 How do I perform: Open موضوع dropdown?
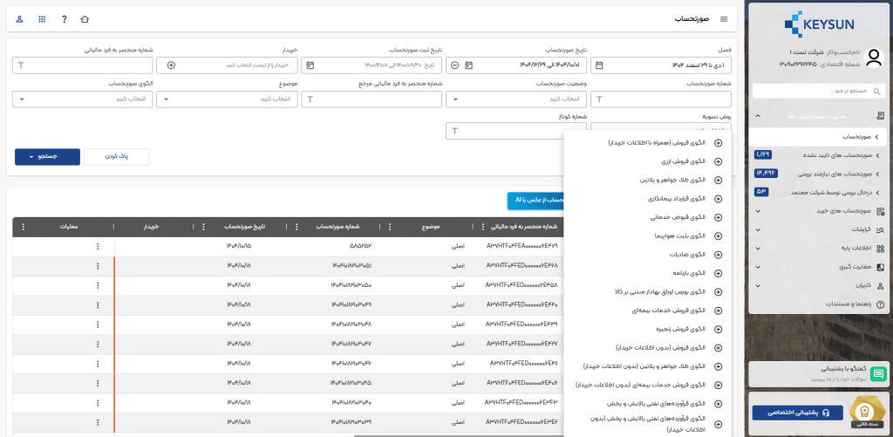[227, 99]
